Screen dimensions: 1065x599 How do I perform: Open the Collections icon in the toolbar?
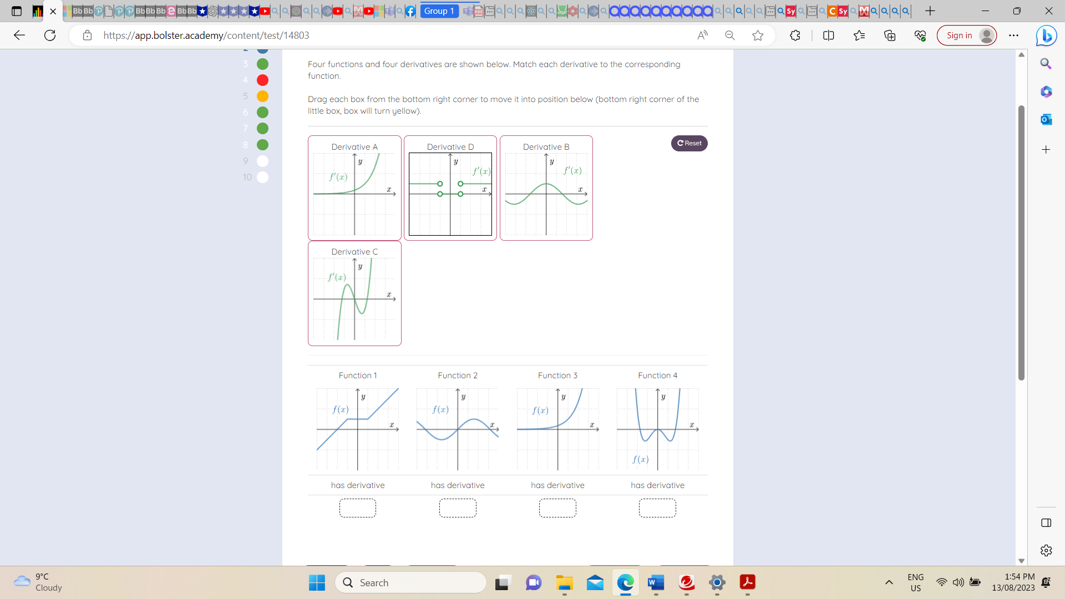(x=890, y=35)
